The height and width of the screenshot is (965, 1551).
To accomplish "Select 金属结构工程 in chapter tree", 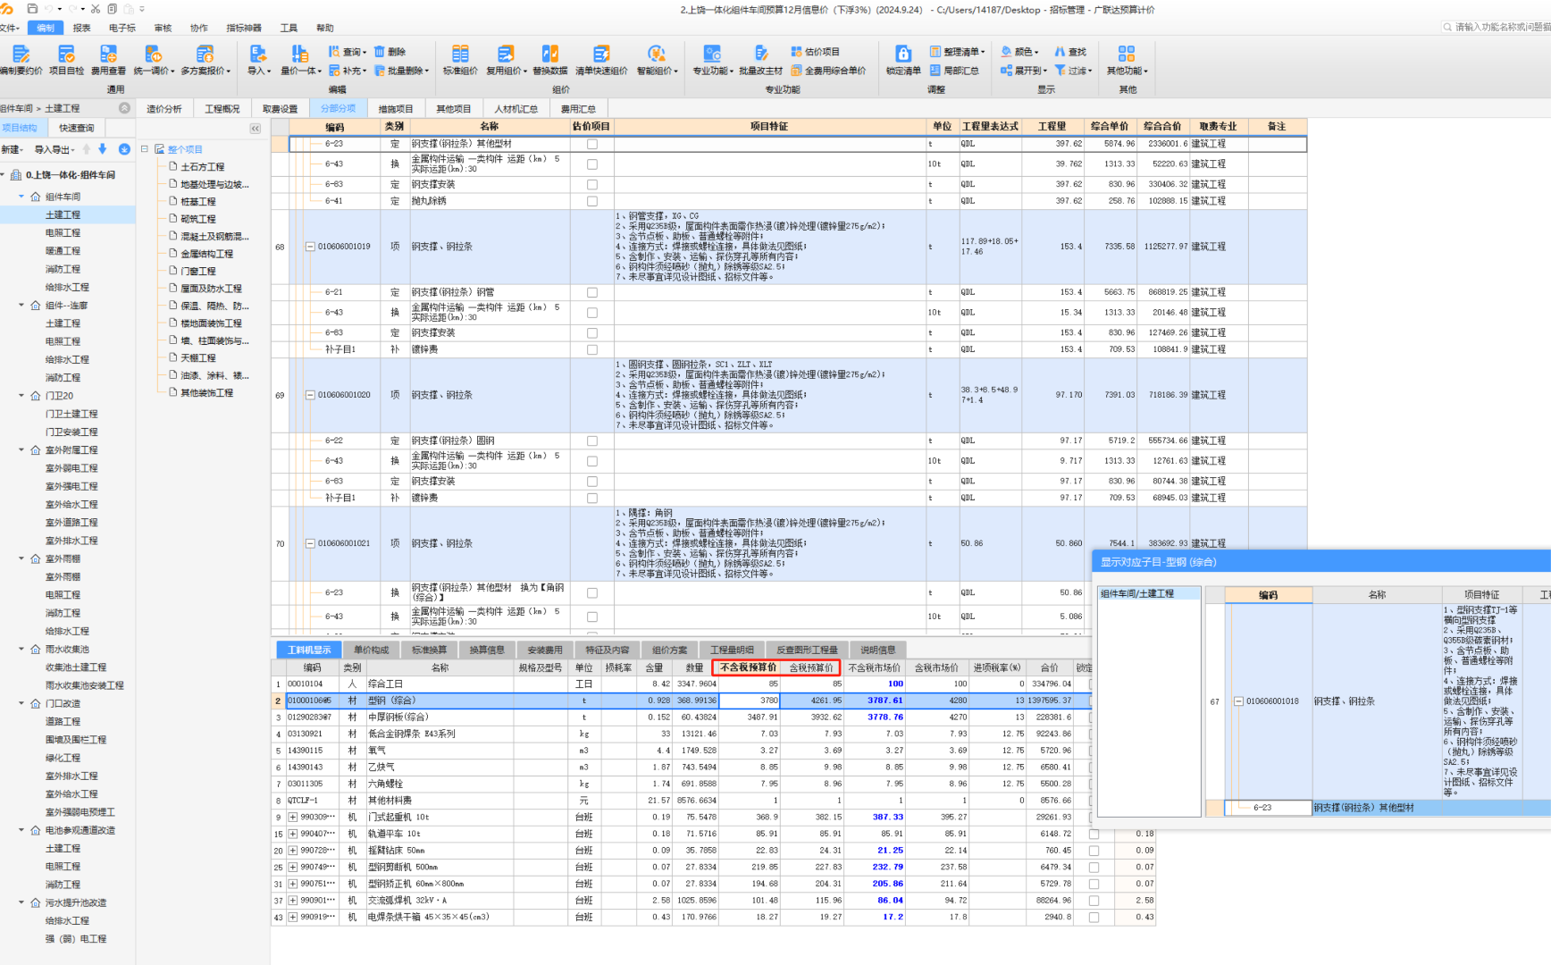I will (x=206, y=254).
